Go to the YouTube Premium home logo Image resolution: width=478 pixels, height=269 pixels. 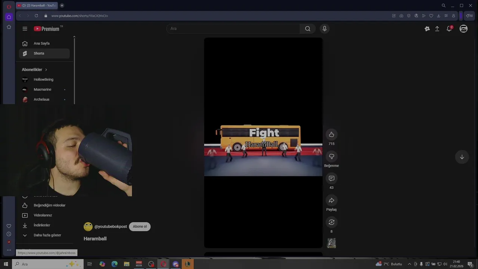tap(47, 29)
